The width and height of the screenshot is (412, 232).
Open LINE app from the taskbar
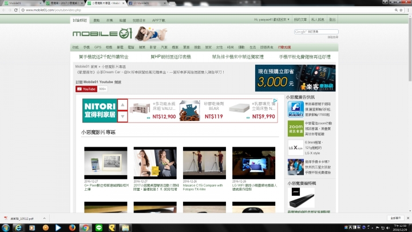point(99,227)
